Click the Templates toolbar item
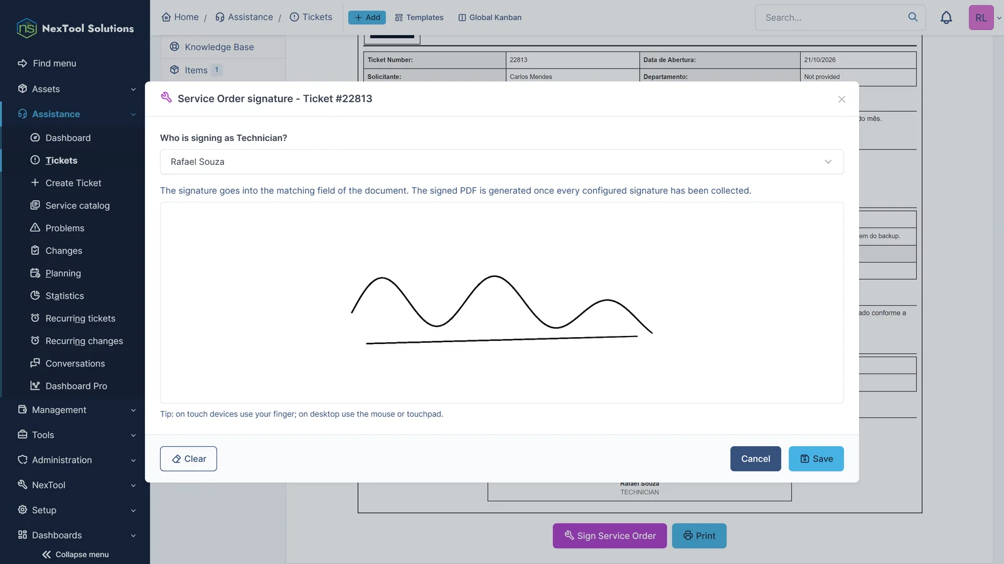The width and height of the screenshot is (1004, 564). 419,18
